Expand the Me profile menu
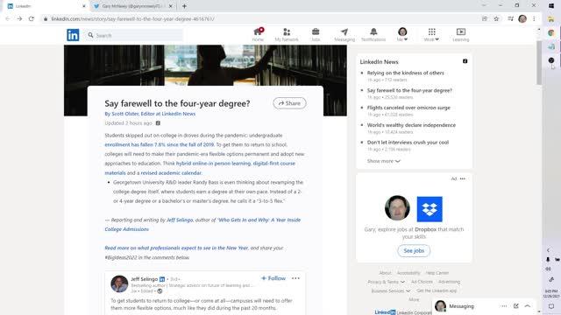561x315 pixels. coord(402,35)
